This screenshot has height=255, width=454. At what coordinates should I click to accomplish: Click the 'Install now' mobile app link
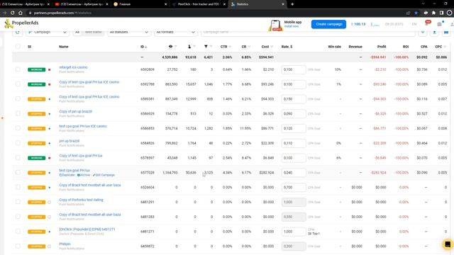pos(291,26)
